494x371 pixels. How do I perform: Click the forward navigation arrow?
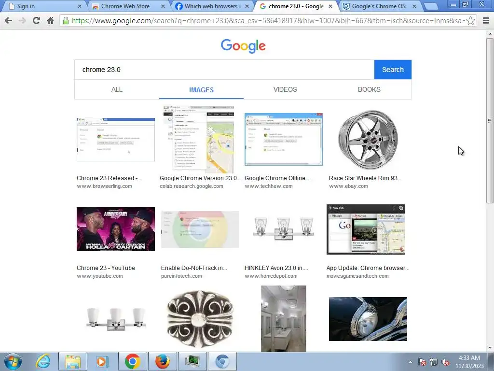coord(22,20)
